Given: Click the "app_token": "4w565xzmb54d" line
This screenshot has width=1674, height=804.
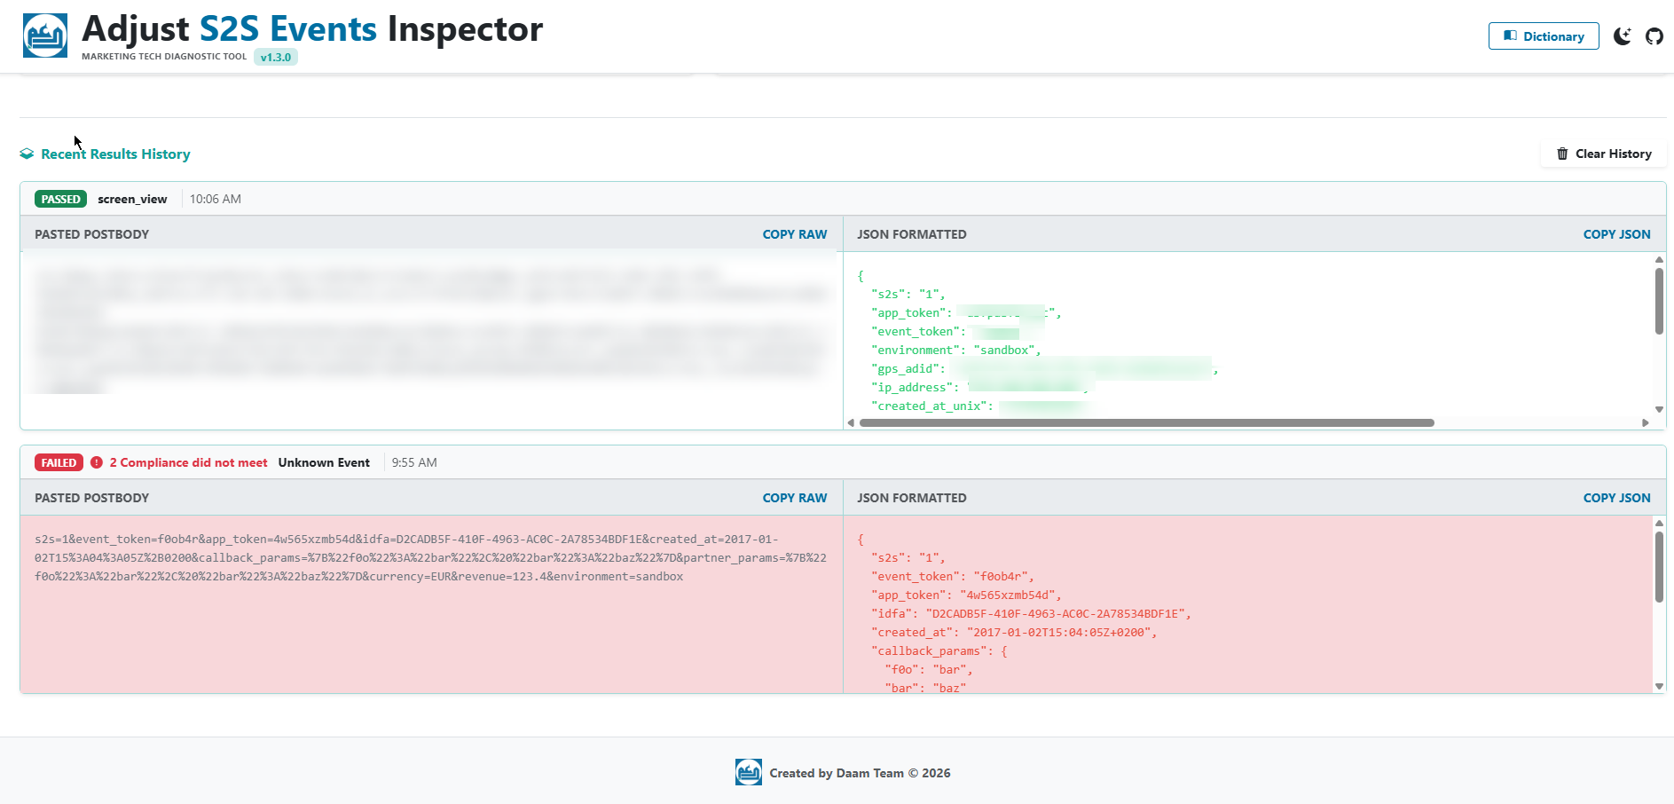Looking at the screenshot, I should pos(966,595).
